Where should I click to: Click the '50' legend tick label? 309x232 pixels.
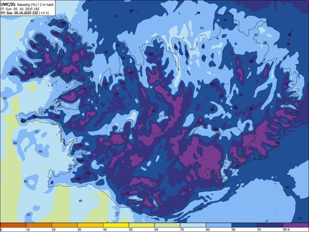pyautogui.click(x=131, y=230)
